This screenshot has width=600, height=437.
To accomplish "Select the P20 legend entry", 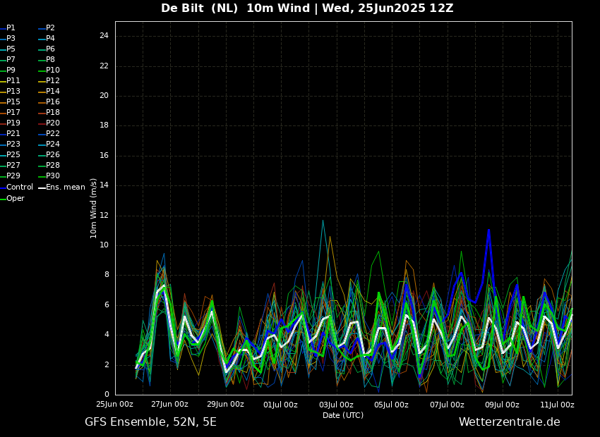I will click(x=53, y=123).
